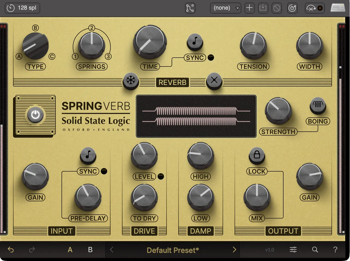The height and width of the screenshot is (261, 350).
Task: Switch to preset slot B
Action: pos(90,250)
